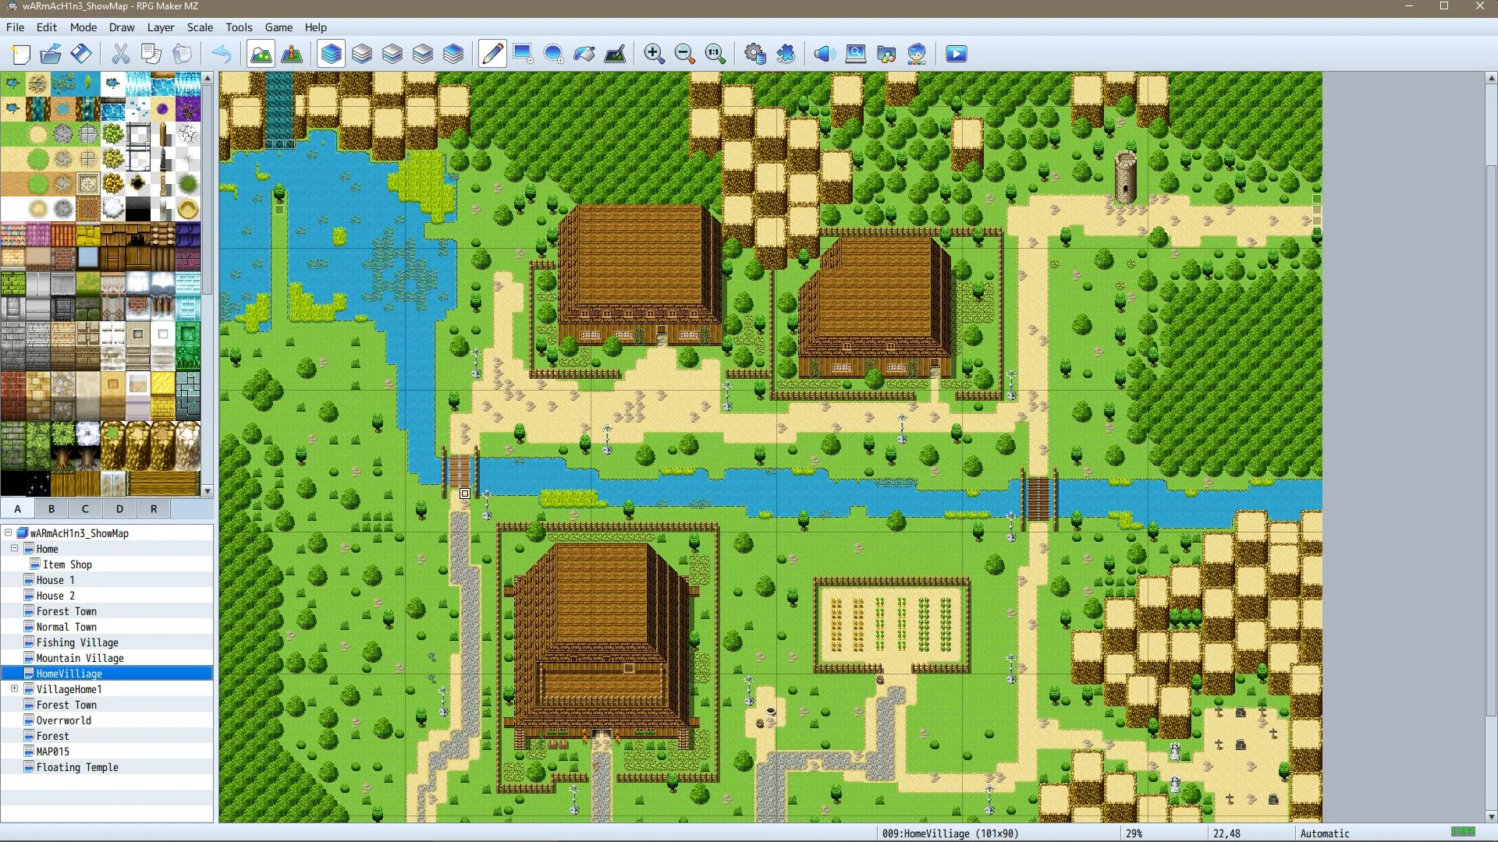Select the Layer 2 icon
Image resolution: width=1498 pixels, height=842 pixels.
pyautogui.click(x=392, y=54)
